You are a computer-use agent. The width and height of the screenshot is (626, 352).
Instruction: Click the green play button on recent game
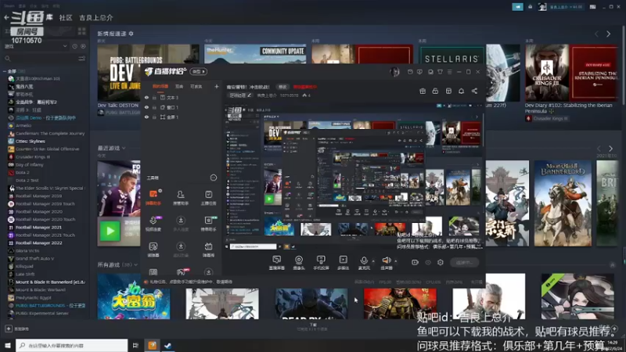click(110, 231)
